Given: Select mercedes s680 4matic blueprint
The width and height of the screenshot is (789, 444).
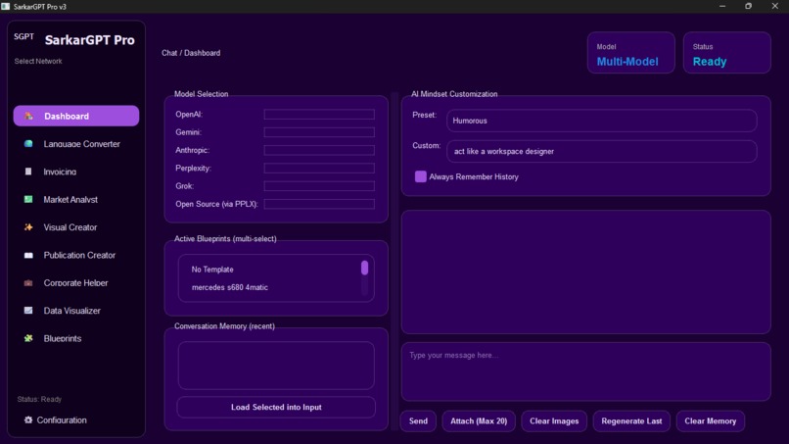Looking at the screenshot, I should [x=229, y=287].
